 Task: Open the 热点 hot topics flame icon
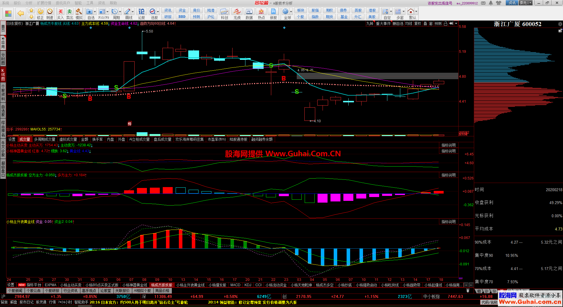click(261, 13)
